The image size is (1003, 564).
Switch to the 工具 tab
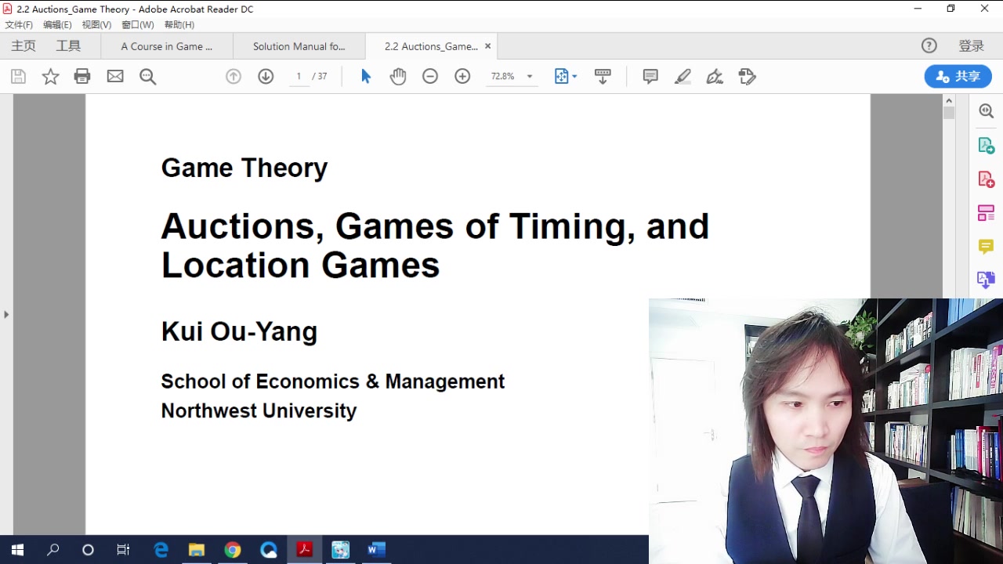[68, 45]
